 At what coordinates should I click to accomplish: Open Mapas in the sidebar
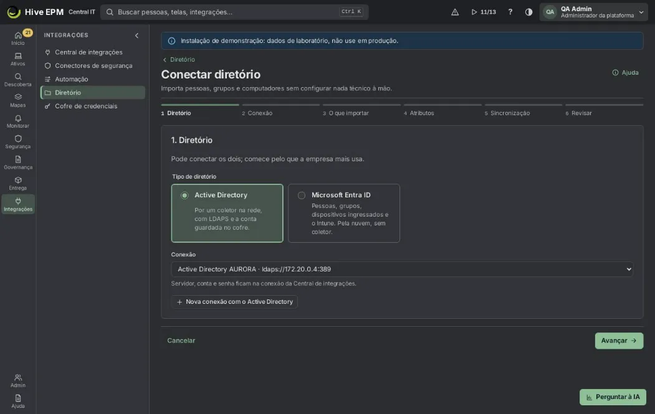click(x=18, y=101)
